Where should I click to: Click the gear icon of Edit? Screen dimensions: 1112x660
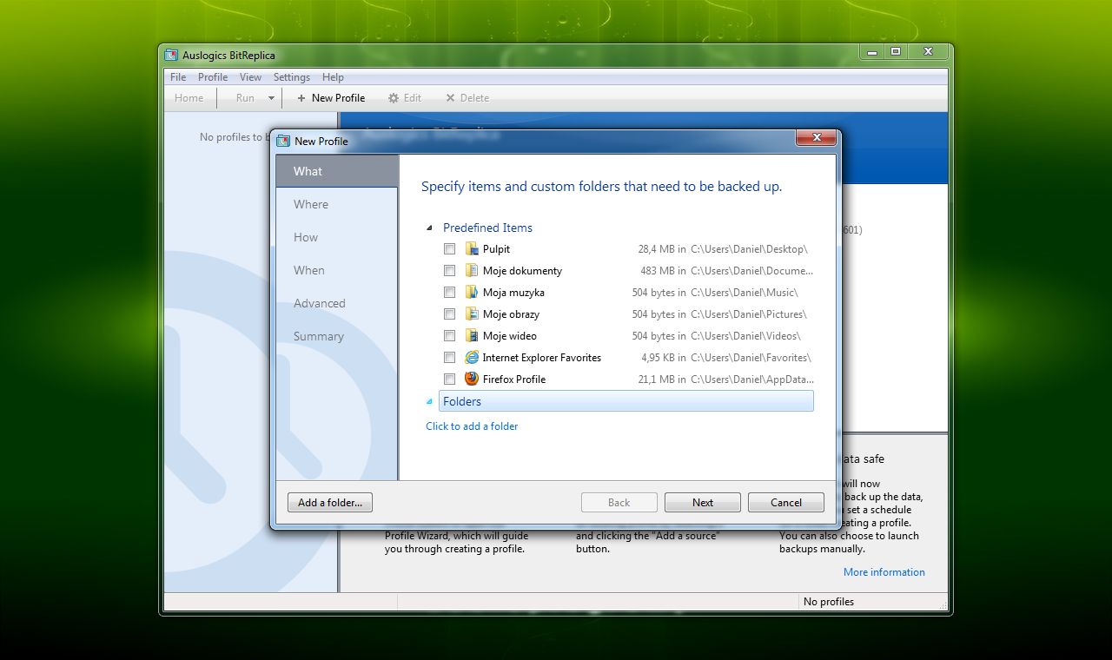tap(394, 98)
